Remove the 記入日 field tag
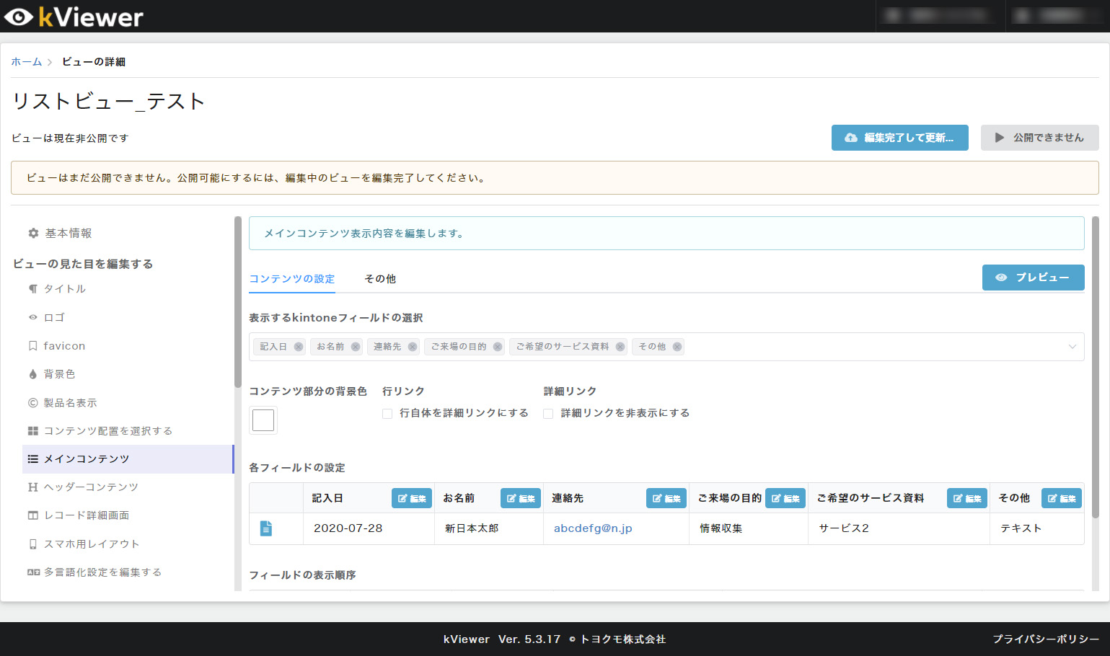1110x656 pixels. pos(299,347)
